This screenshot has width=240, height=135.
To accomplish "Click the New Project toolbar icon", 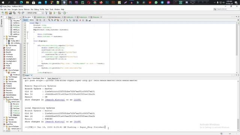I will click(x=6, y=13).
